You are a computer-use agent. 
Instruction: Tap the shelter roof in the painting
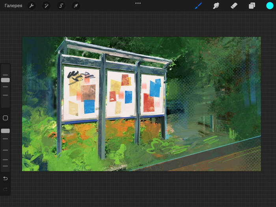114,51
